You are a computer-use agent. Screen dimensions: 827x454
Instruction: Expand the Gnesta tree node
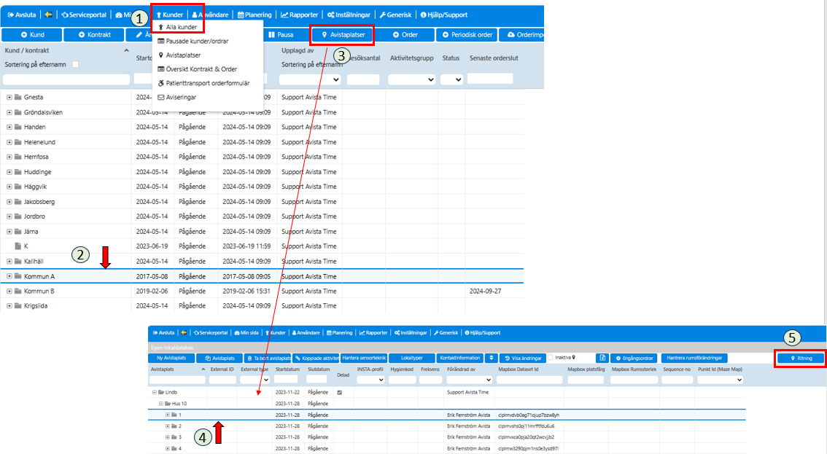tap(9, 97)
